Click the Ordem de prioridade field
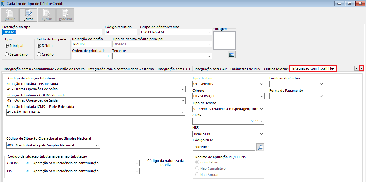 (91, 56)
